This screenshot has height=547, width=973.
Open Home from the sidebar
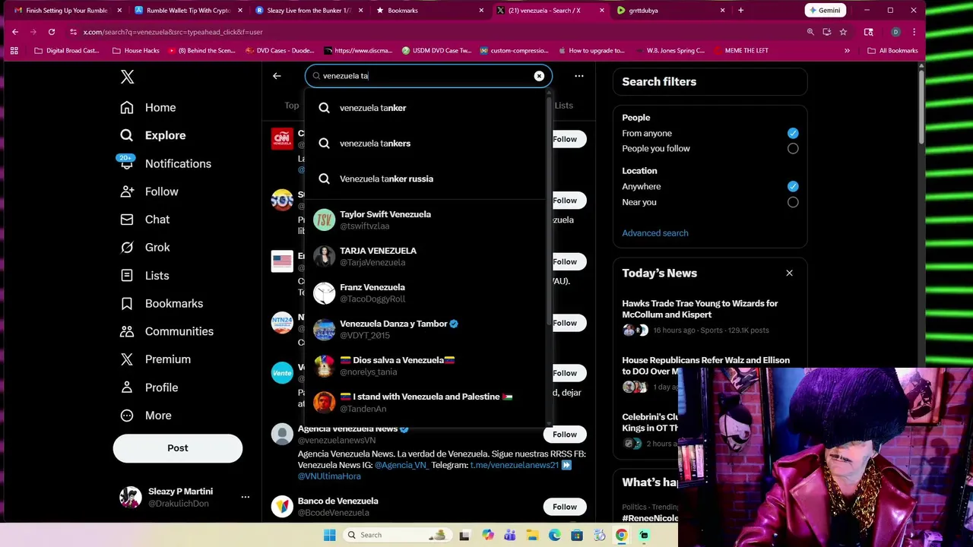[148, 108]
